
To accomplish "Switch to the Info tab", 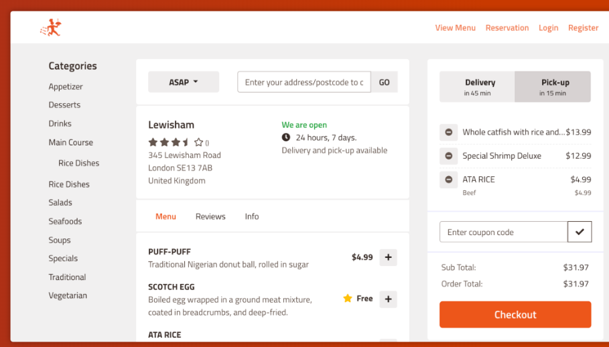I will pyautogui.click(x=251, y=216).
